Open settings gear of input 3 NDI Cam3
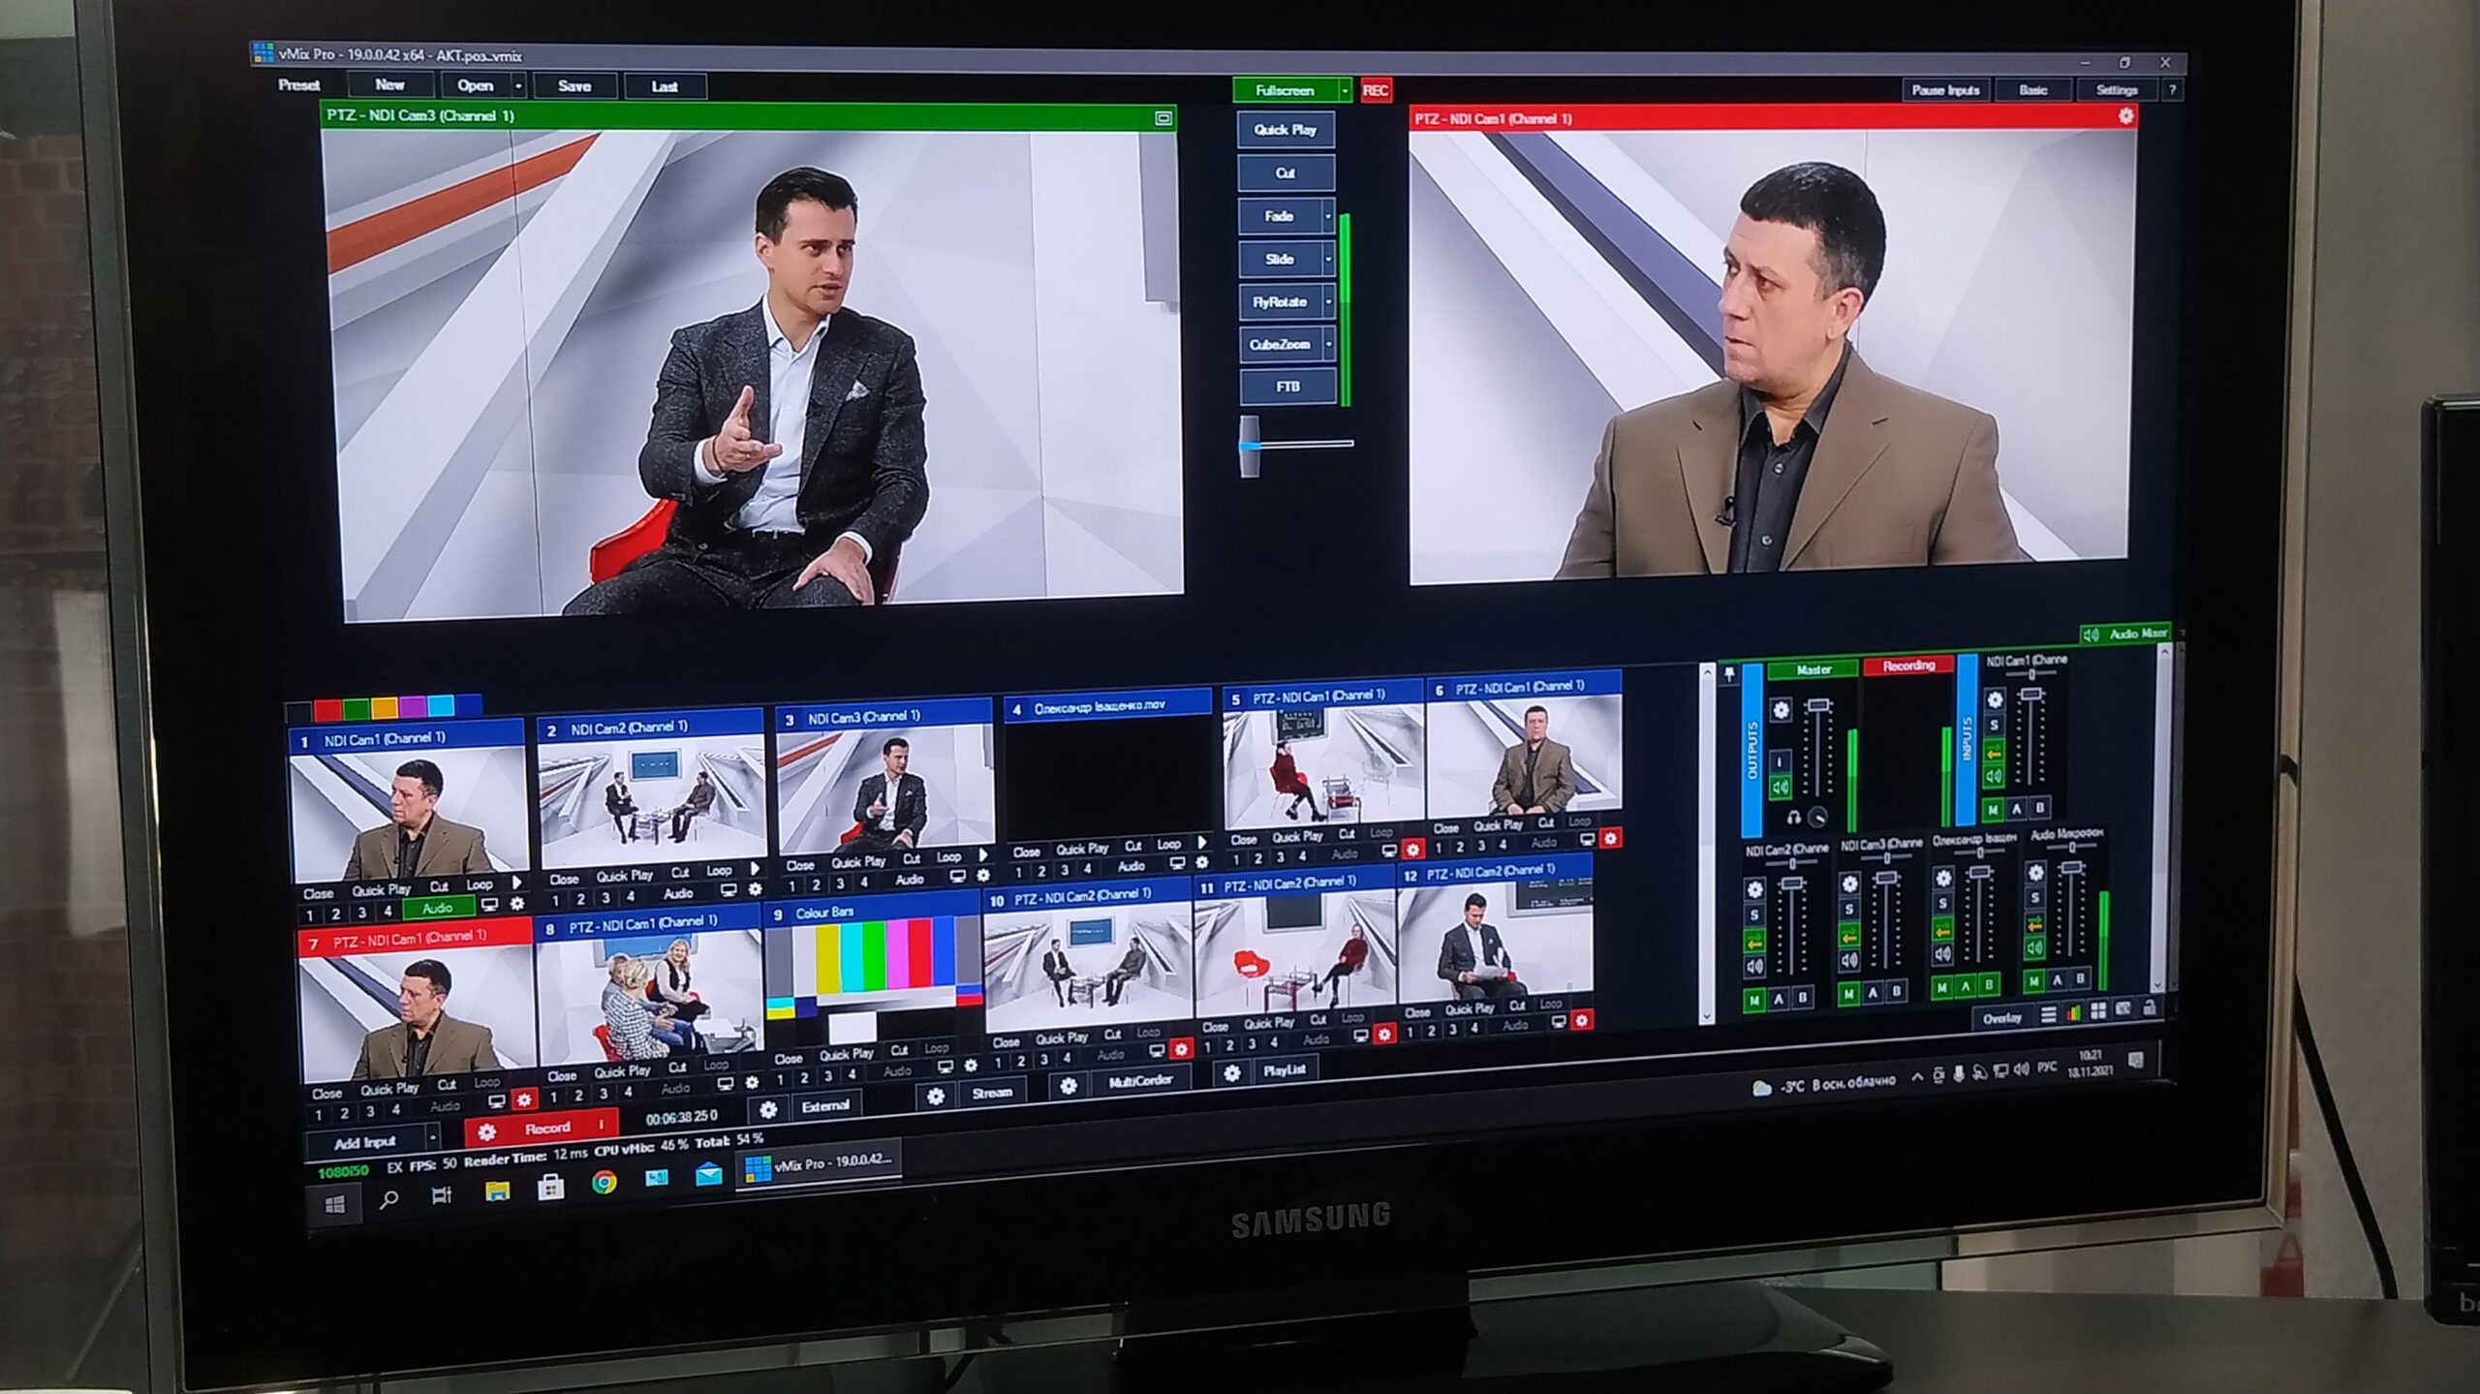 982,876
